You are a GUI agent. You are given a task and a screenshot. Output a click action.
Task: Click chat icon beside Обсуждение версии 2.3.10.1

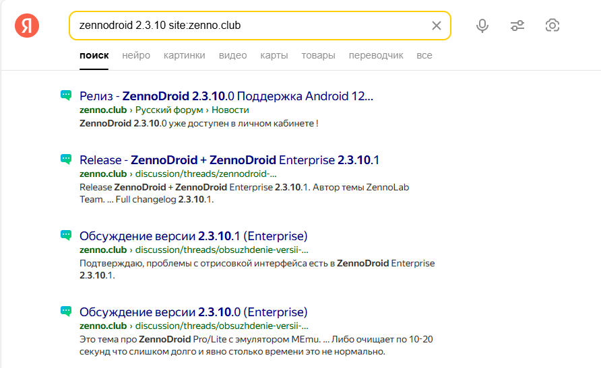point(65,235)
